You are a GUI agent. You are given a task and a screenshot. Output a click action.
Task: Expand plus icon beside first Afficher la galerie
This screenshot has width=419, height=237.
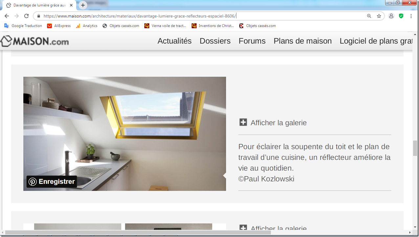[243, 122]
